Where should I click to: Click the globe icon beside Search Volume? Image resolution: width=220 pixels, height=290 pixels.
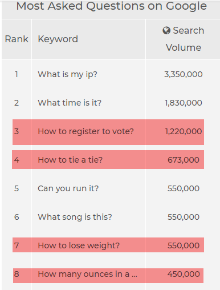coord(166,31)
